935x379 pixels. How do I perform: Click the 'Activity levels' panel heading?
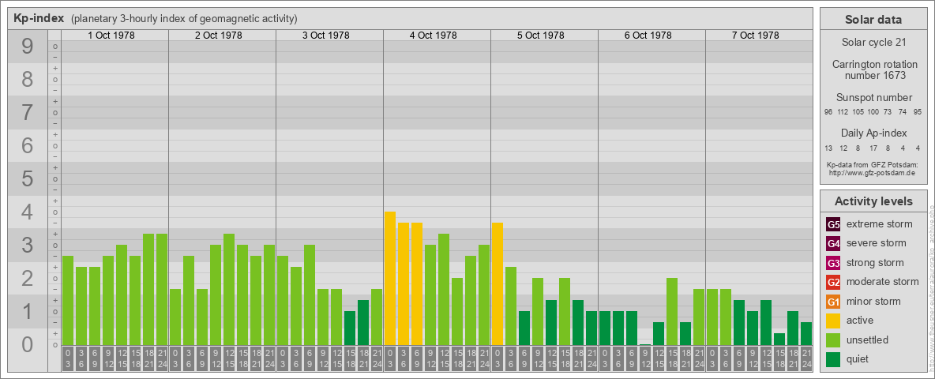click(x=873, y=201)
